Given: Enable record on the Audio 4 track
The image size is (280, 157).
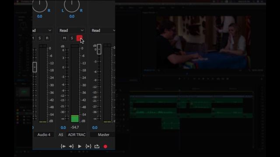Looking at the screenshot, I should (47, 38).
